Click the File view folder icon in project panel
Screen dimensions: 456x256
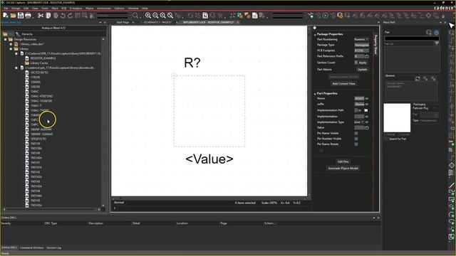(x=5, y=34)
